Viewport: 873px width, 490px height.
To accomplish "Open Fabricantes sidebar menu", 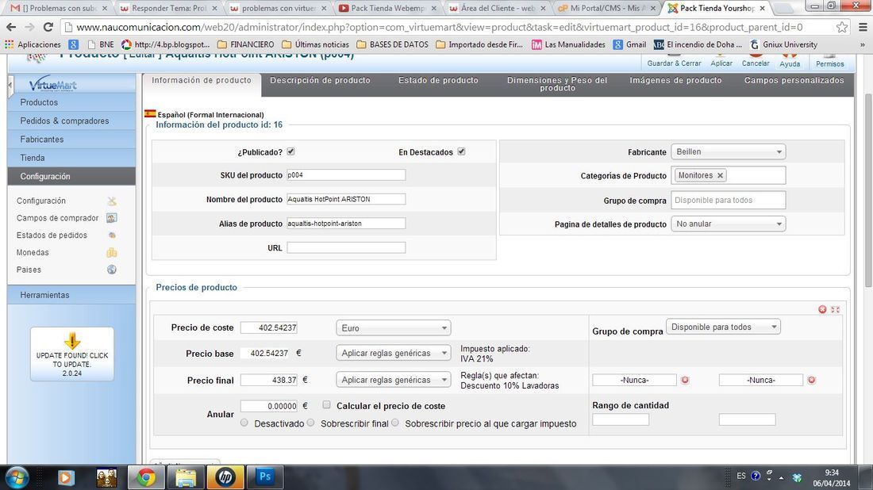I will coord(71,139).
